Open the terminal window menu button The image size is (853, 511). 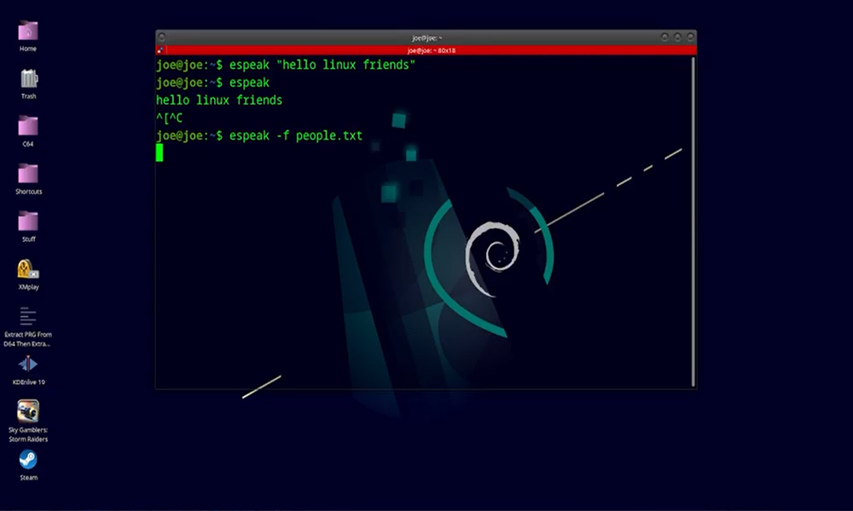(161, 37)
